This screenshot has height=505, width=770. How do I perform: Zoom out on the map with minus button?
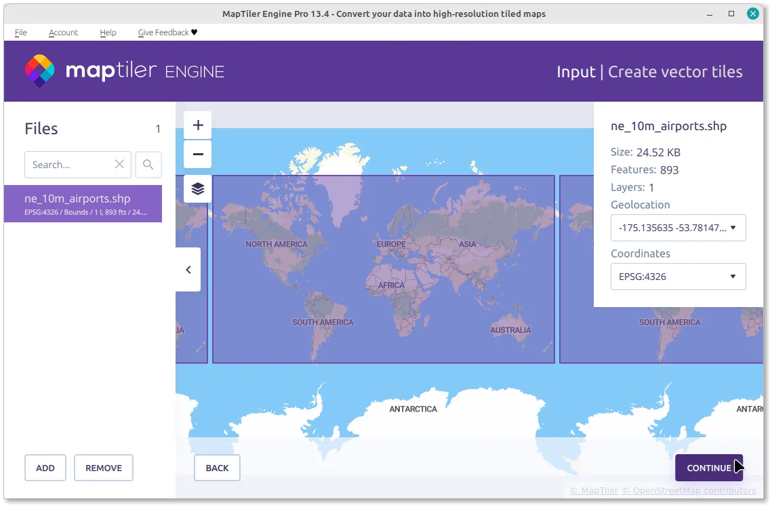(198, 155)
